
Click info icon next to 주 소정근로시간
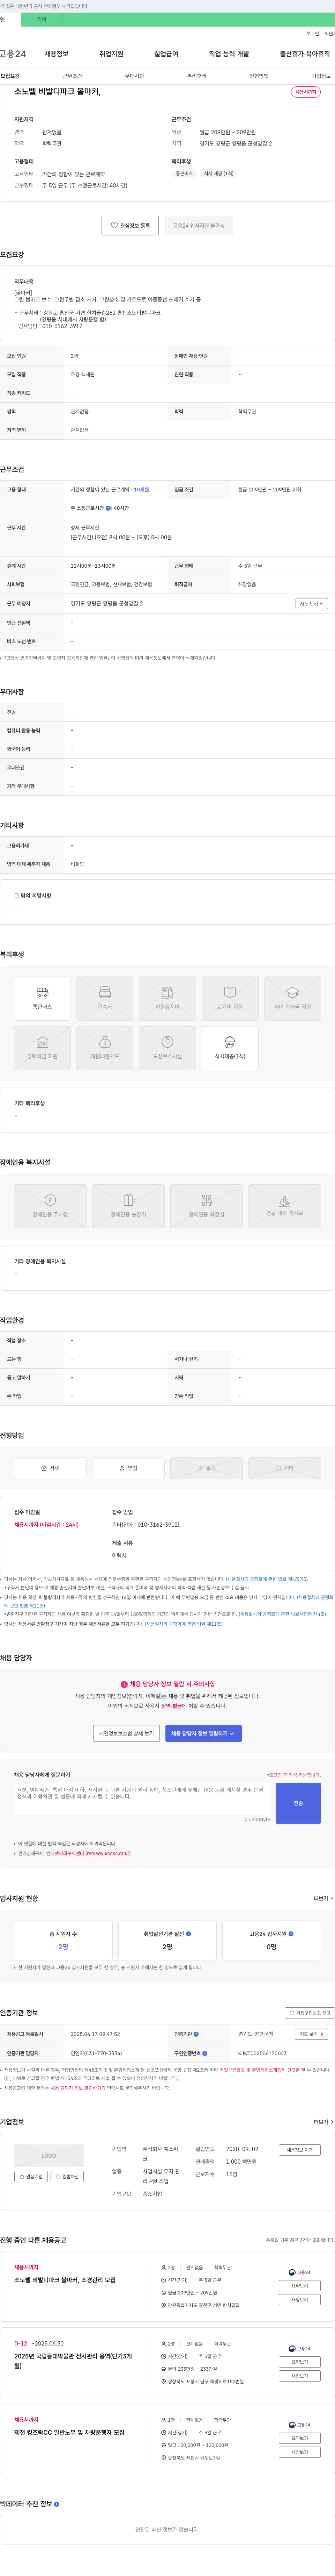tap(109, 508)
